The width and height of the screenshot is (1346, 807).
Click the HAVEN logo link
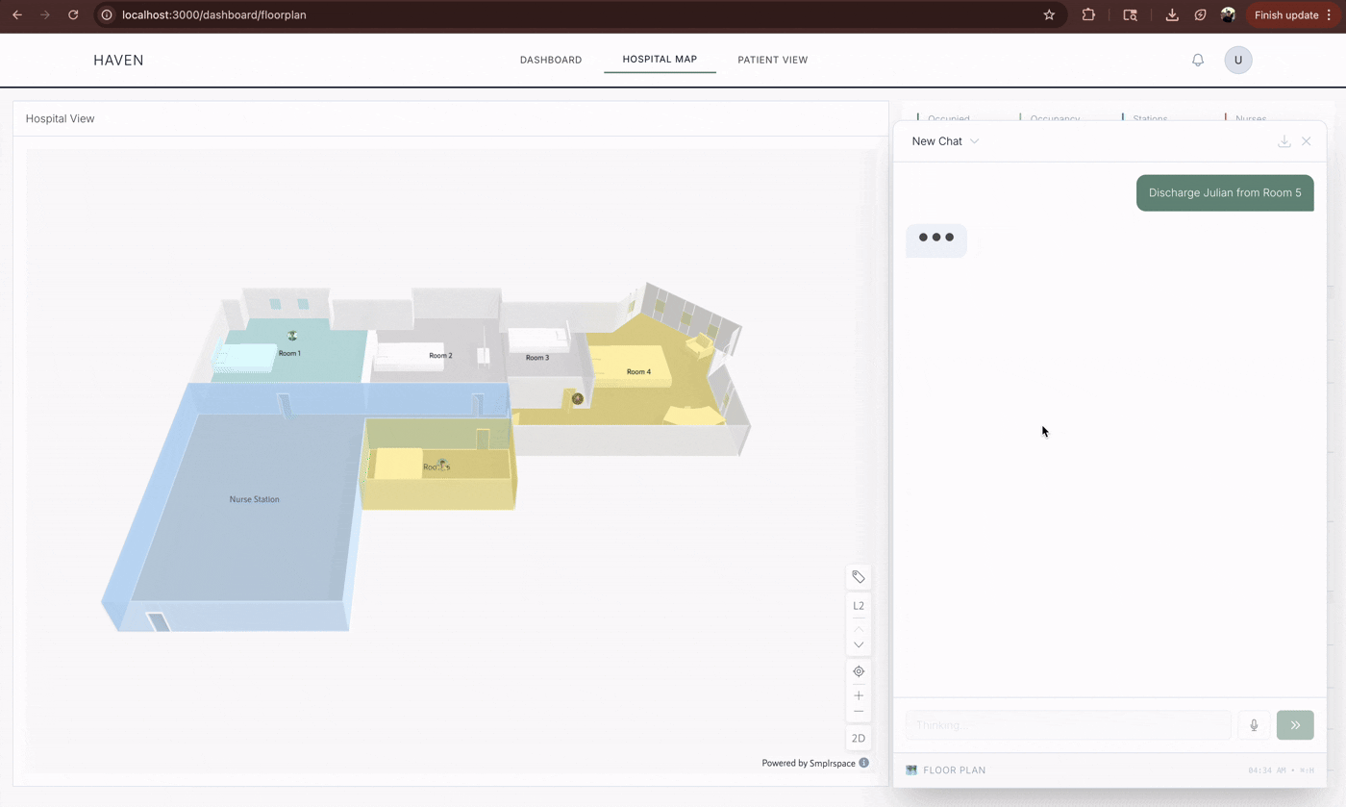(x=118, y=60)
